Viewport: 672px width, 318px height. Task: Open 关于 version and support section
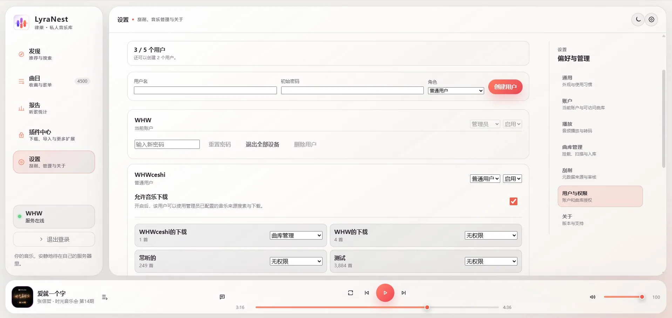600,220
